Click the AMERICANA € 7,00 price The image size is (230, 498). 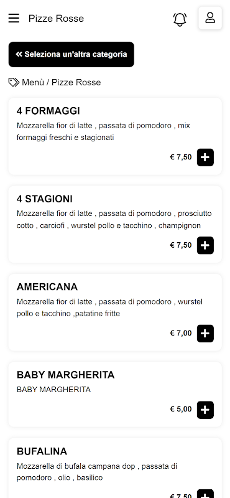pyautogui.click(x=181, y=333)
